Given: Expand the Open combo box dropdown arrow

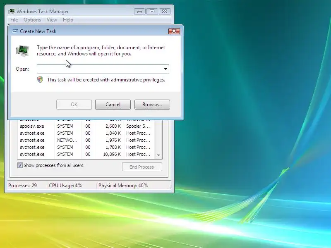Looking at the screenshot, I should [166, 69].
